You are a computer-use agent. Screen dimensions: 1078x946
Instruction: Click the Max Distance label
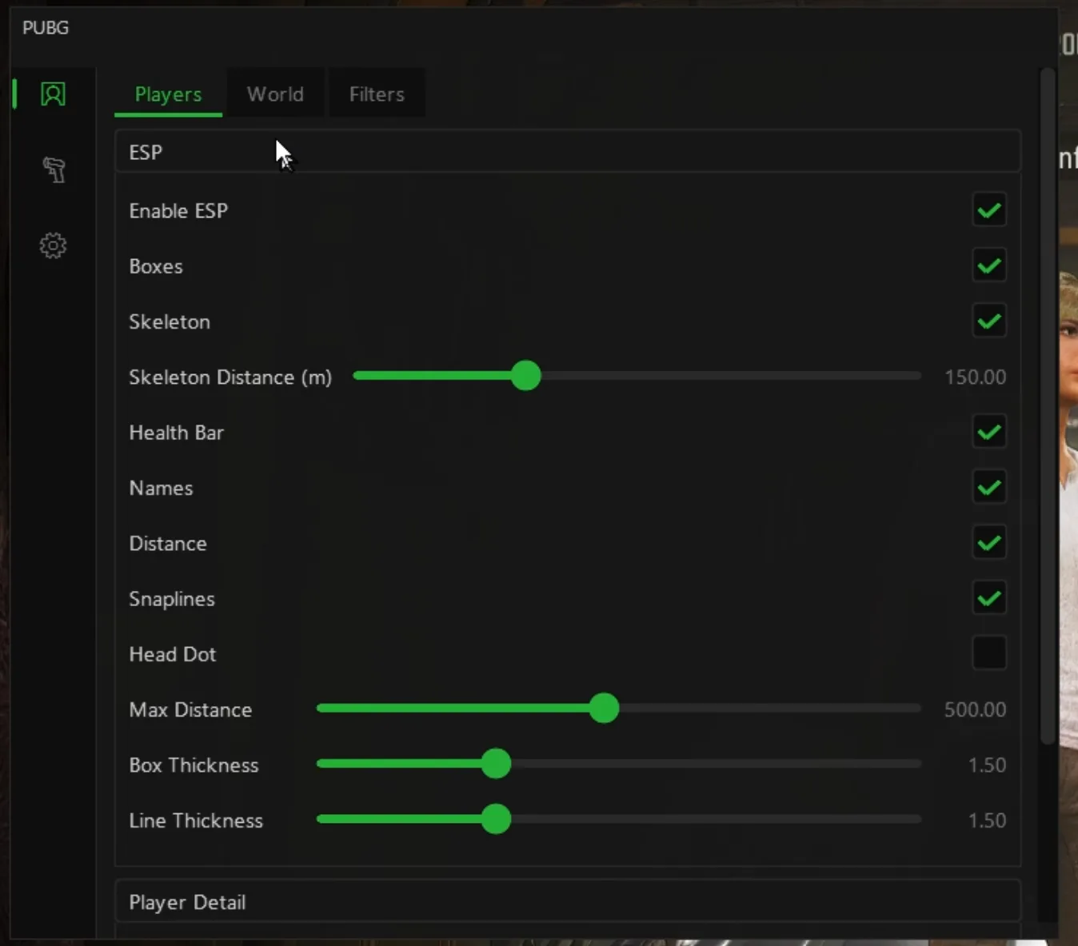(x=190, y=709)
